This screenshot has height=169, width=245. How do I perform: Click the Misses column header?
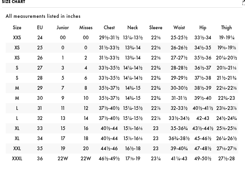[x=86, y=28]
